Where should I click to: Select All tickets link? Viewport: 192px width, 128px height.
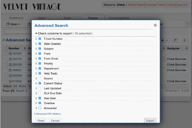pos(15,86)
